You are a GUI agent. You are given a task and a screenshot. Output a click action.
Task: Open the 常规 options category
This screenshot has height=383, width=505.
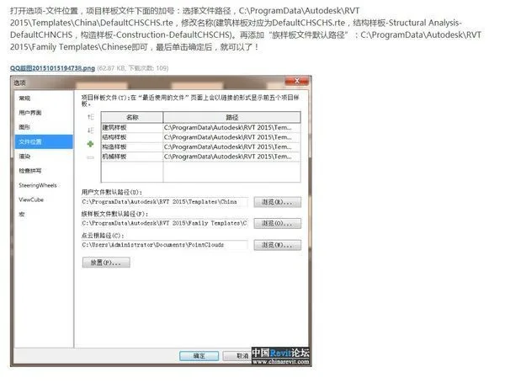point(24,98)
